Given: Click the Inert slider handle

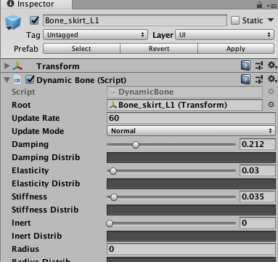Looking at the screenshot, I should [110, 223].
